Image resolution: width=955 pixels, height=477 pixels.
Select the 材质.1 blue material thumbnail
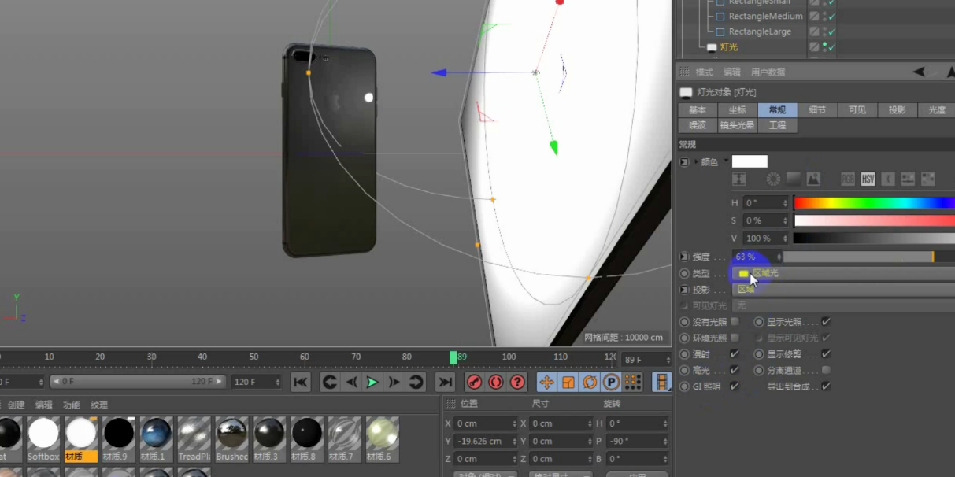(x=157, y=439)
